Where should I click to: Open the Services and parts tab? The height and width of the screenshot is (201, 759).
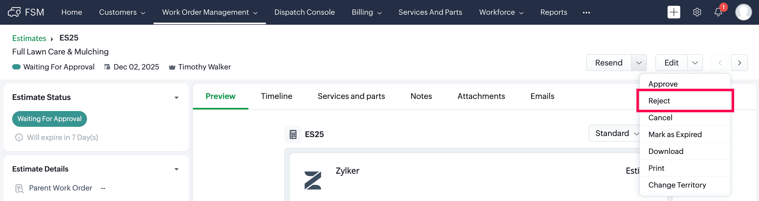pyautogui.click(x=351, y=96)
